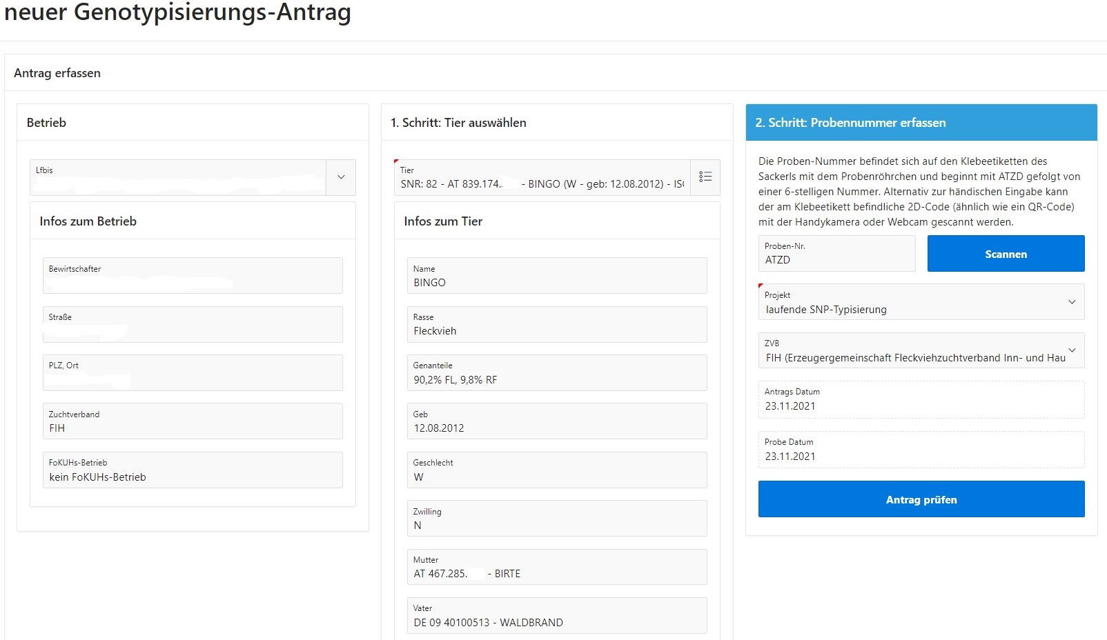
Task: Expand the Lfbis dropdown arrow
Action: point(341,177)
